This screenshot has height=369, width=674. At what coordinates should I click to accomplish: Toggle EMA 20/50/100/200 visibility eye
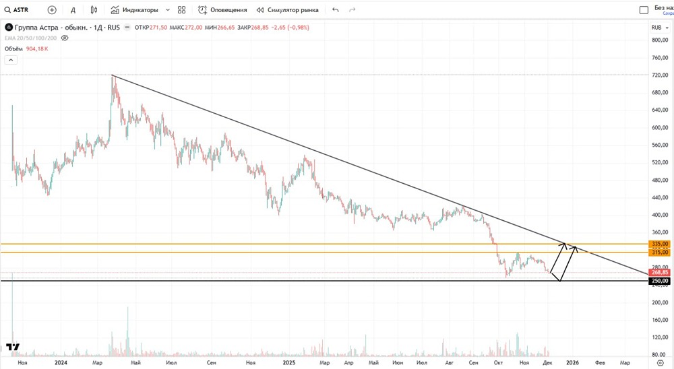pos(65,38)
